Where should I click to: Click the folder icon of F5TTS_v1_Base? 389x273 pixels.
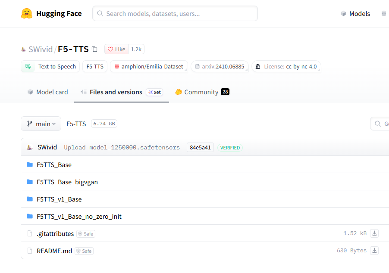30,199
